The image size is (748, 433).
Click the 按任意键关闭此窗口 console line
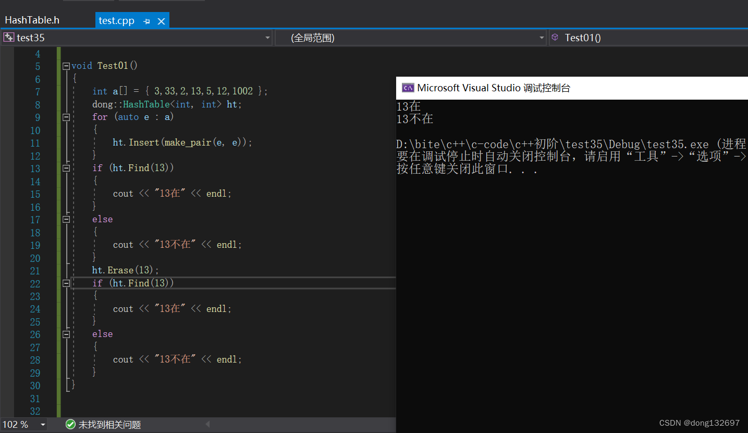click(x=467, y=169)
